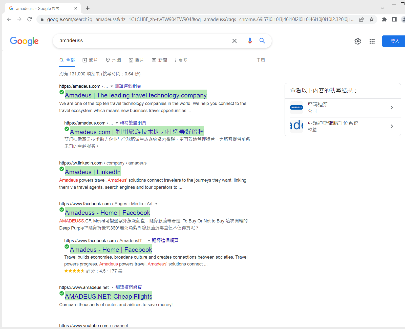Viewport: 405px width, 329px height.
Task: Switch to the 地圖 maps tab
Action: (x=113, y=60)
